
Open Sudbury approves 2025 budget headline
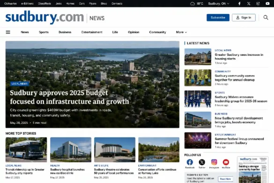click(x=69, y=97)
